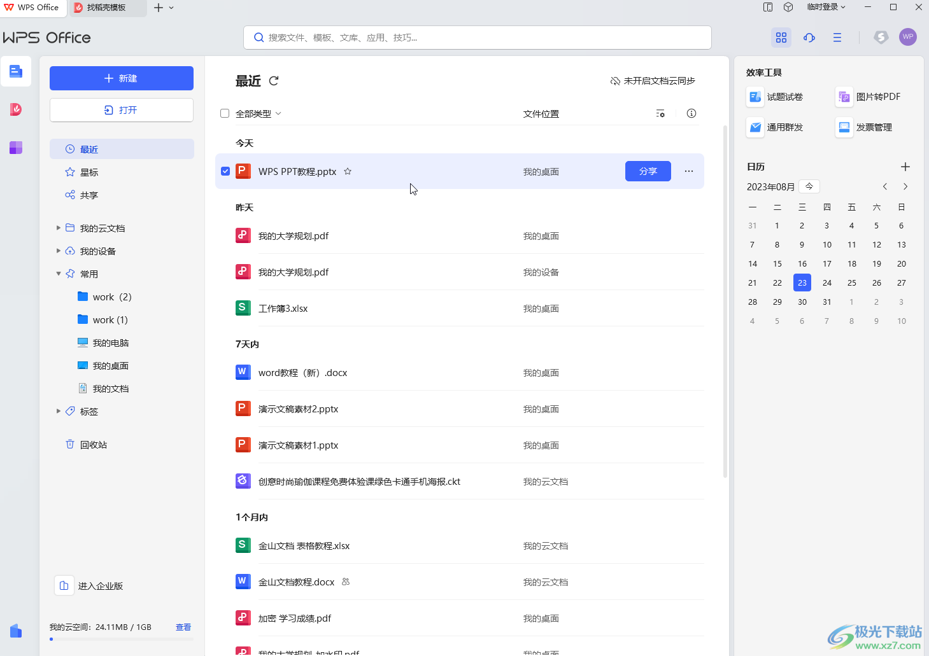
Task: Click the cloud space usage bar
Action: click(x=122, y=639)
